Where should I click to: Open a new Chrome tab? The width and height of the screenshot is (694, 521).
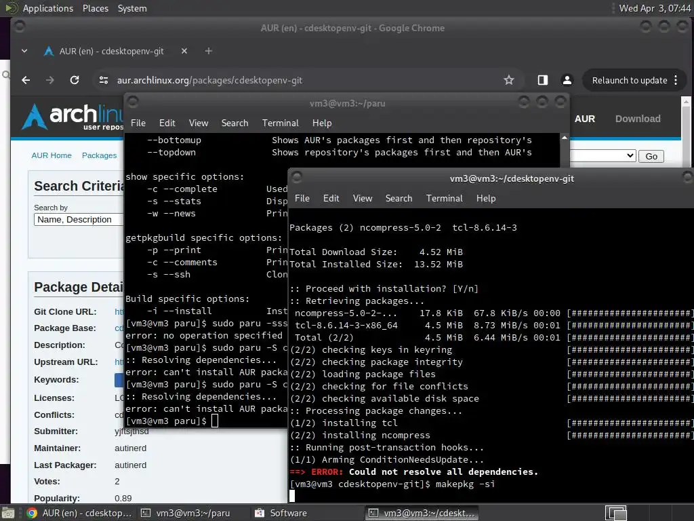(209, 51)
